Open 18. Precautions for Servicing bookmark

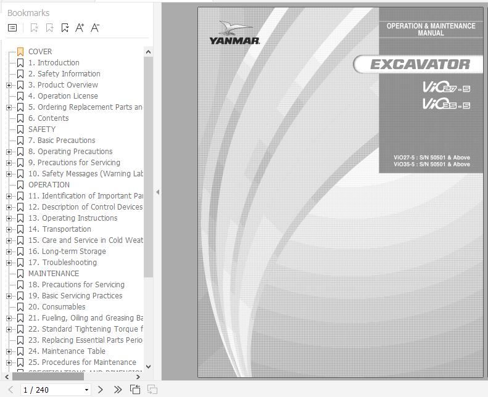tap(77, 285)
